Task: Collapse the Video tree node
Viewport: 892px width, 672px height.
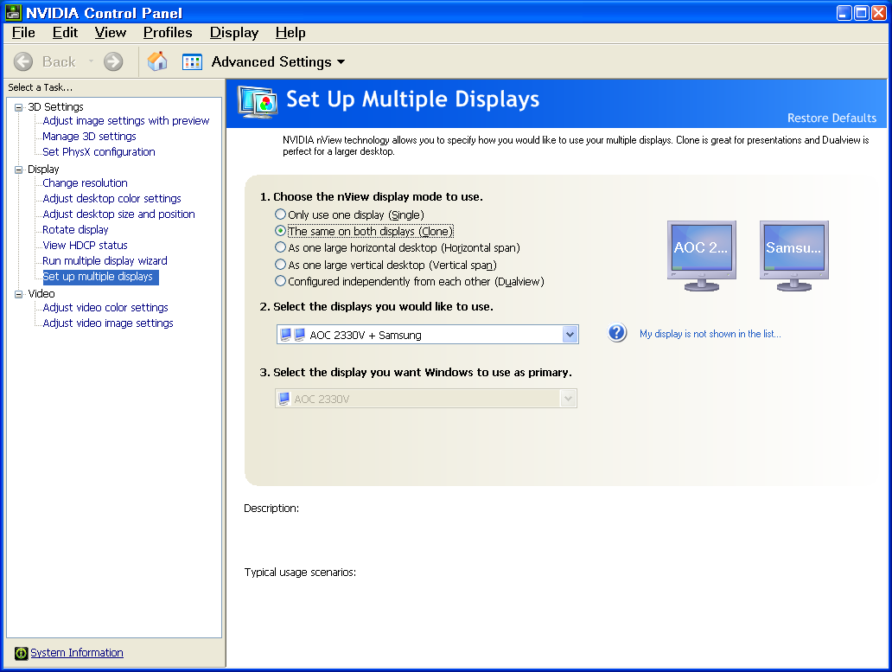Action: (x=19, y=294)
